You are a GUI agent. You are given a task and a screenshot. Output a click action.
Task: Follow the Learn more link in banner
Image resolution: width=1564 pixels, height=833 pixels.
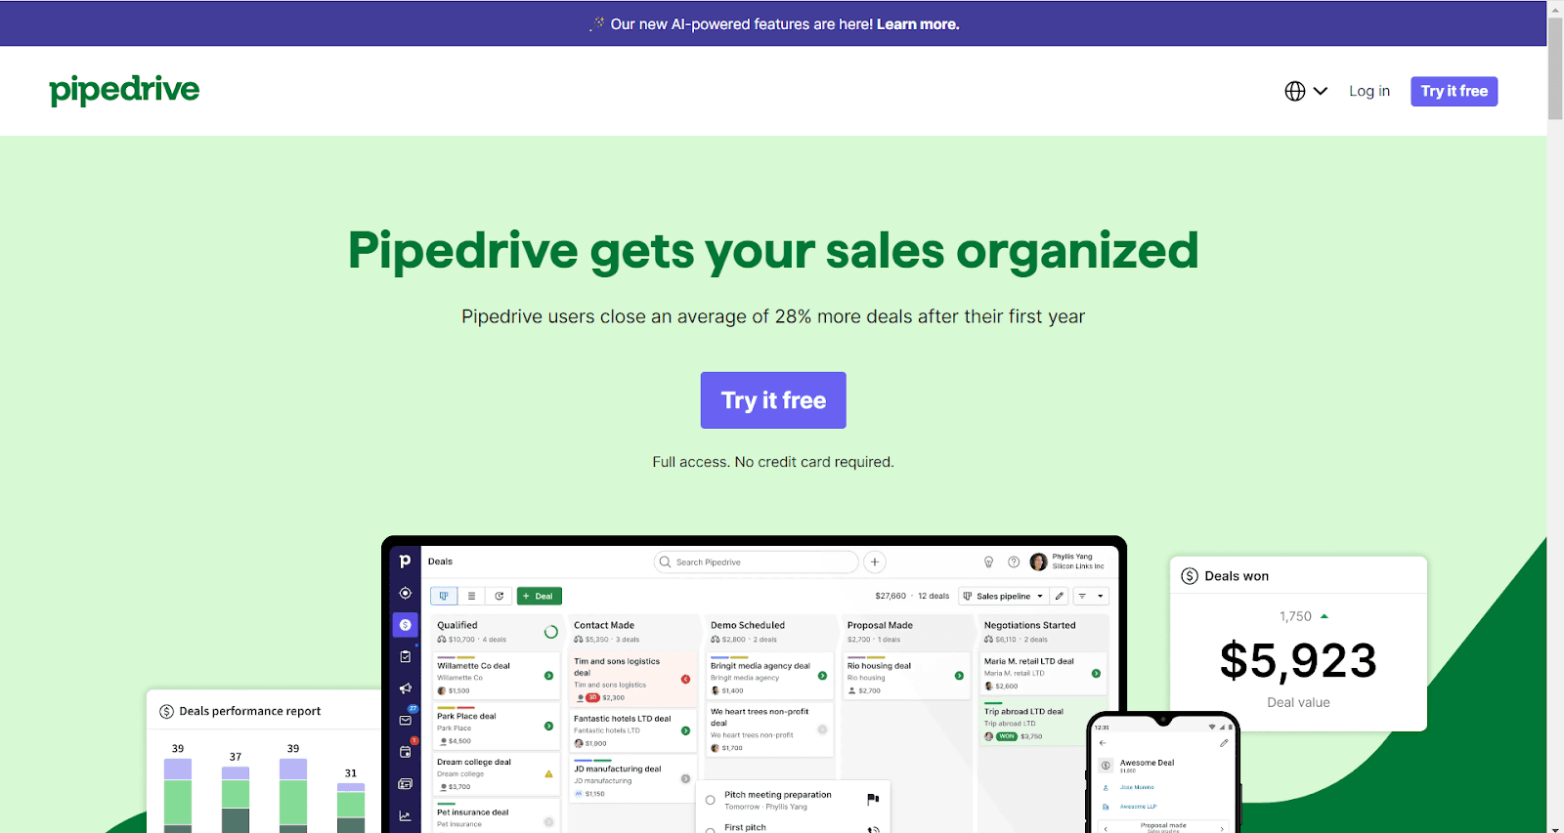tap(918, 24)
